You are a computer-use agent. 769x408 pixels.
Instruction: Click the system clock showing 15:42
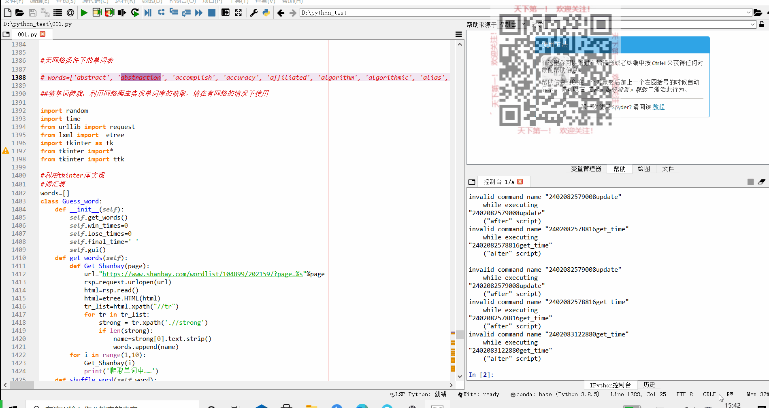733,405
